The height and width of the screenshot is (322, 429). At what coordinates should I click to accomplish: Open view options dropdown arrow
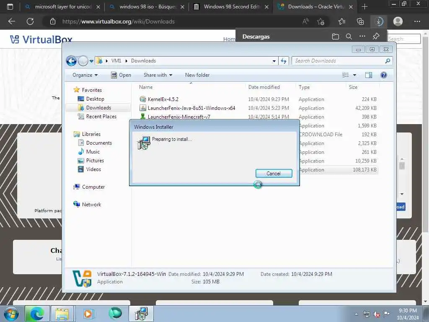pos(354,75)
